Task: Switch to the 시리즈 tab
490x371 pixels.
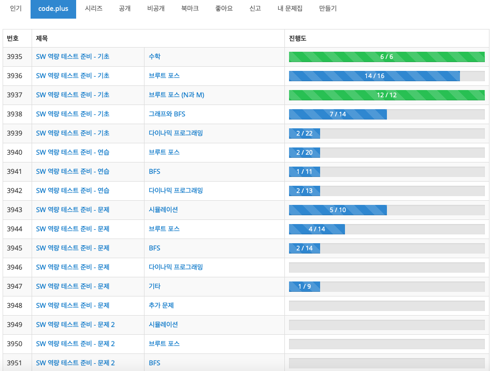Action: [x=93, y=8]
